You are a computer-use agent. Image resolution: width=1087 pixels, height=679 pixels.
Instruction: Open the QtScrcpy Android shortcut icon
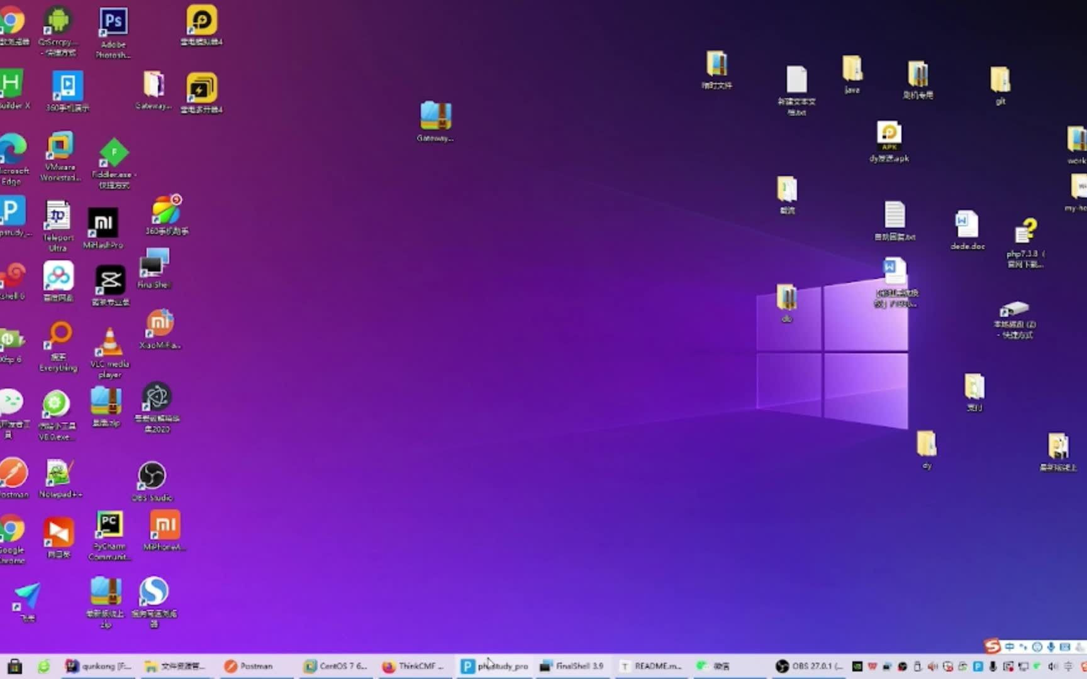coord(58,30)
